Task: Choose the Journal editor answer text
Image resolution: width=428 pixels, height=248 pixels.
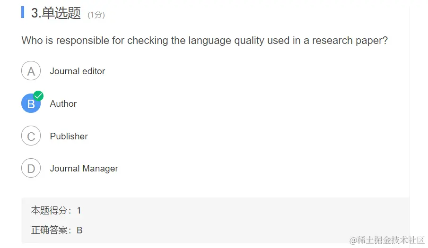Action: point(77,71)
